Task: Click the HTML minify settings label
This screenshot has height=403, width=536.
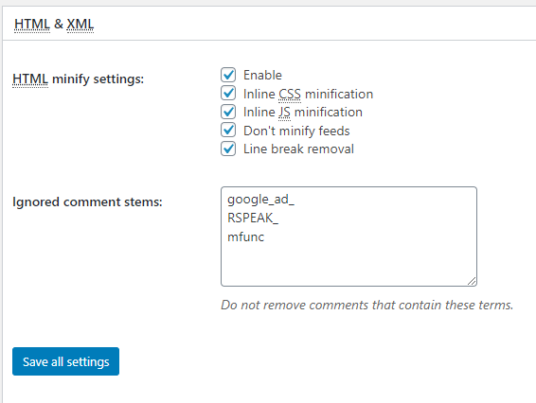Action: pos(78,79)
